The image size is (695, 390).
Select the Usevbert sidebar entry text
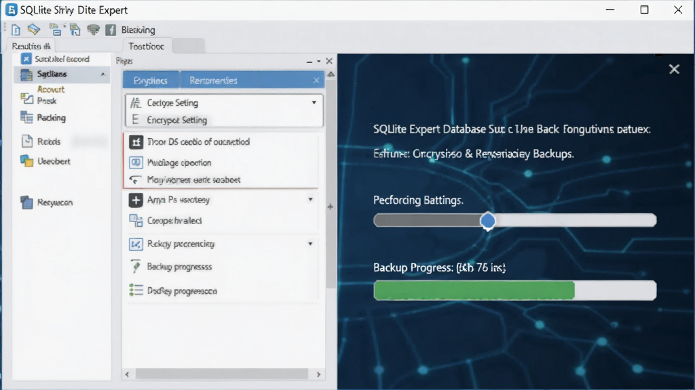pos(54,161)
